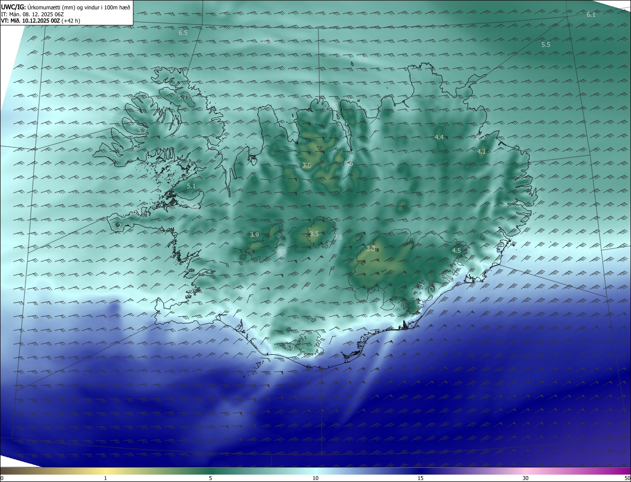Click the 5.2 value label on the map
Image resolution: width=631 pixels, height=482 pixels.
coord(117,226)
